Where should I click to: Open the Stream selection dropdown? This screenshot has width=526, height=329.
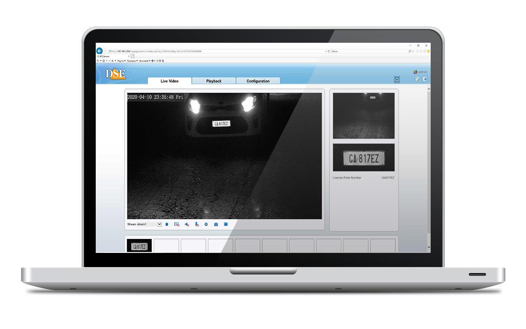pyautogui.click(x=159, y=224)
